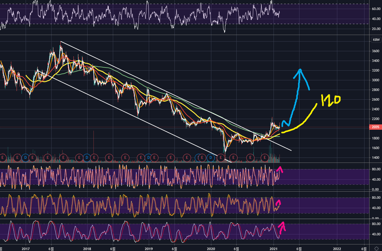The height and width of the screenshot is (251, 382).
Task: Open the dividend D marker at 2019
Action: (x=148, y=157)
